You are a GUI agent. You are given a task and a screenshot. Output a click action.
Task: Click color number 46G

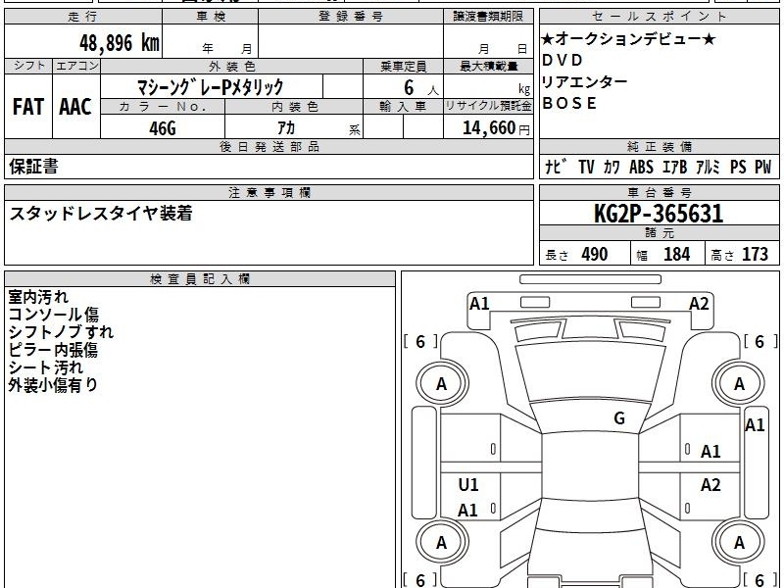coord(163,128)
